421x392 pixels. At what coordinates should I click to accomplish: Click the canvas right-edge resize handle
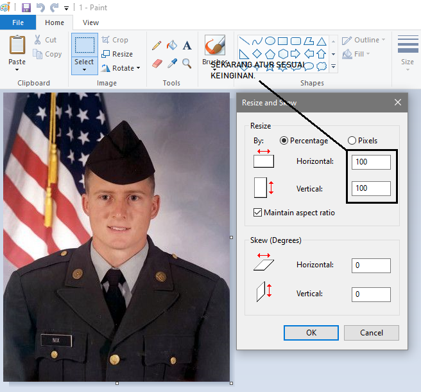(x=231, y=237)
